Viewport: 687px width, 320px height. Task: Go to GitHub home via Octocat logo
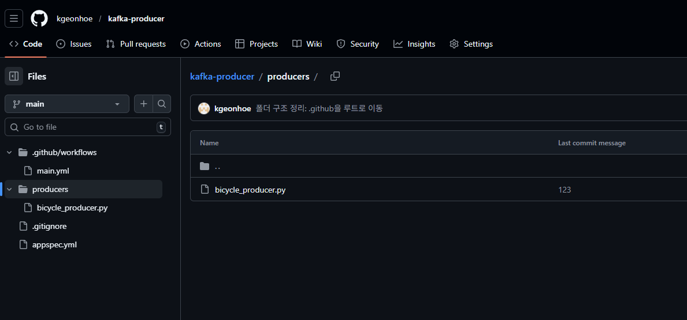(39, 18)
